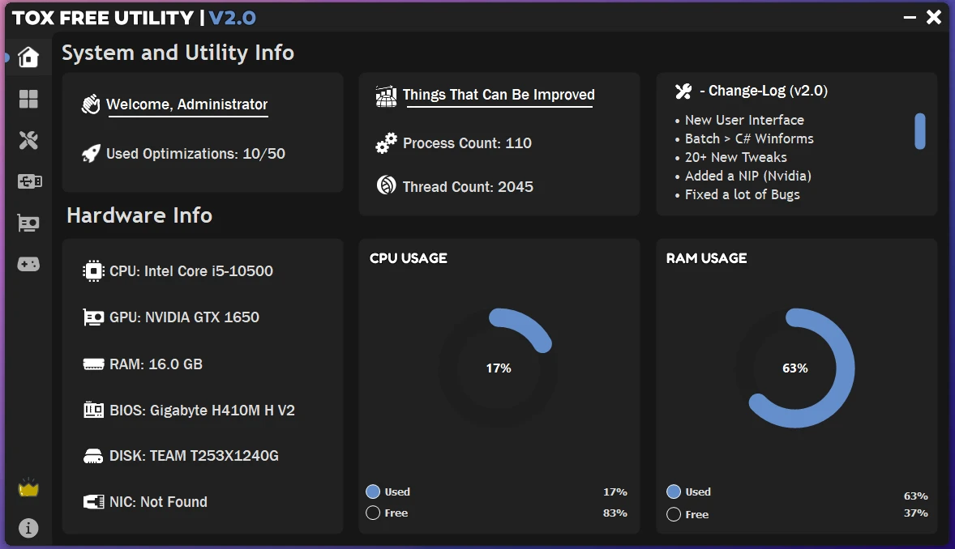Open the gamepad gaming sidebar icon
The height and width of the screenshot is (549, 955).
click(x=28, y=264)
